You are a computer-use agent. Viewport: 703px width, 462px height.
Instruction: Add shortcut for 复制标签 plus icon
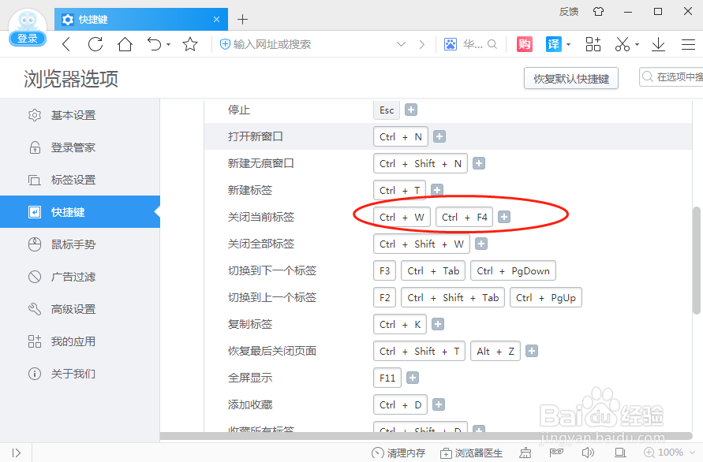438,324
